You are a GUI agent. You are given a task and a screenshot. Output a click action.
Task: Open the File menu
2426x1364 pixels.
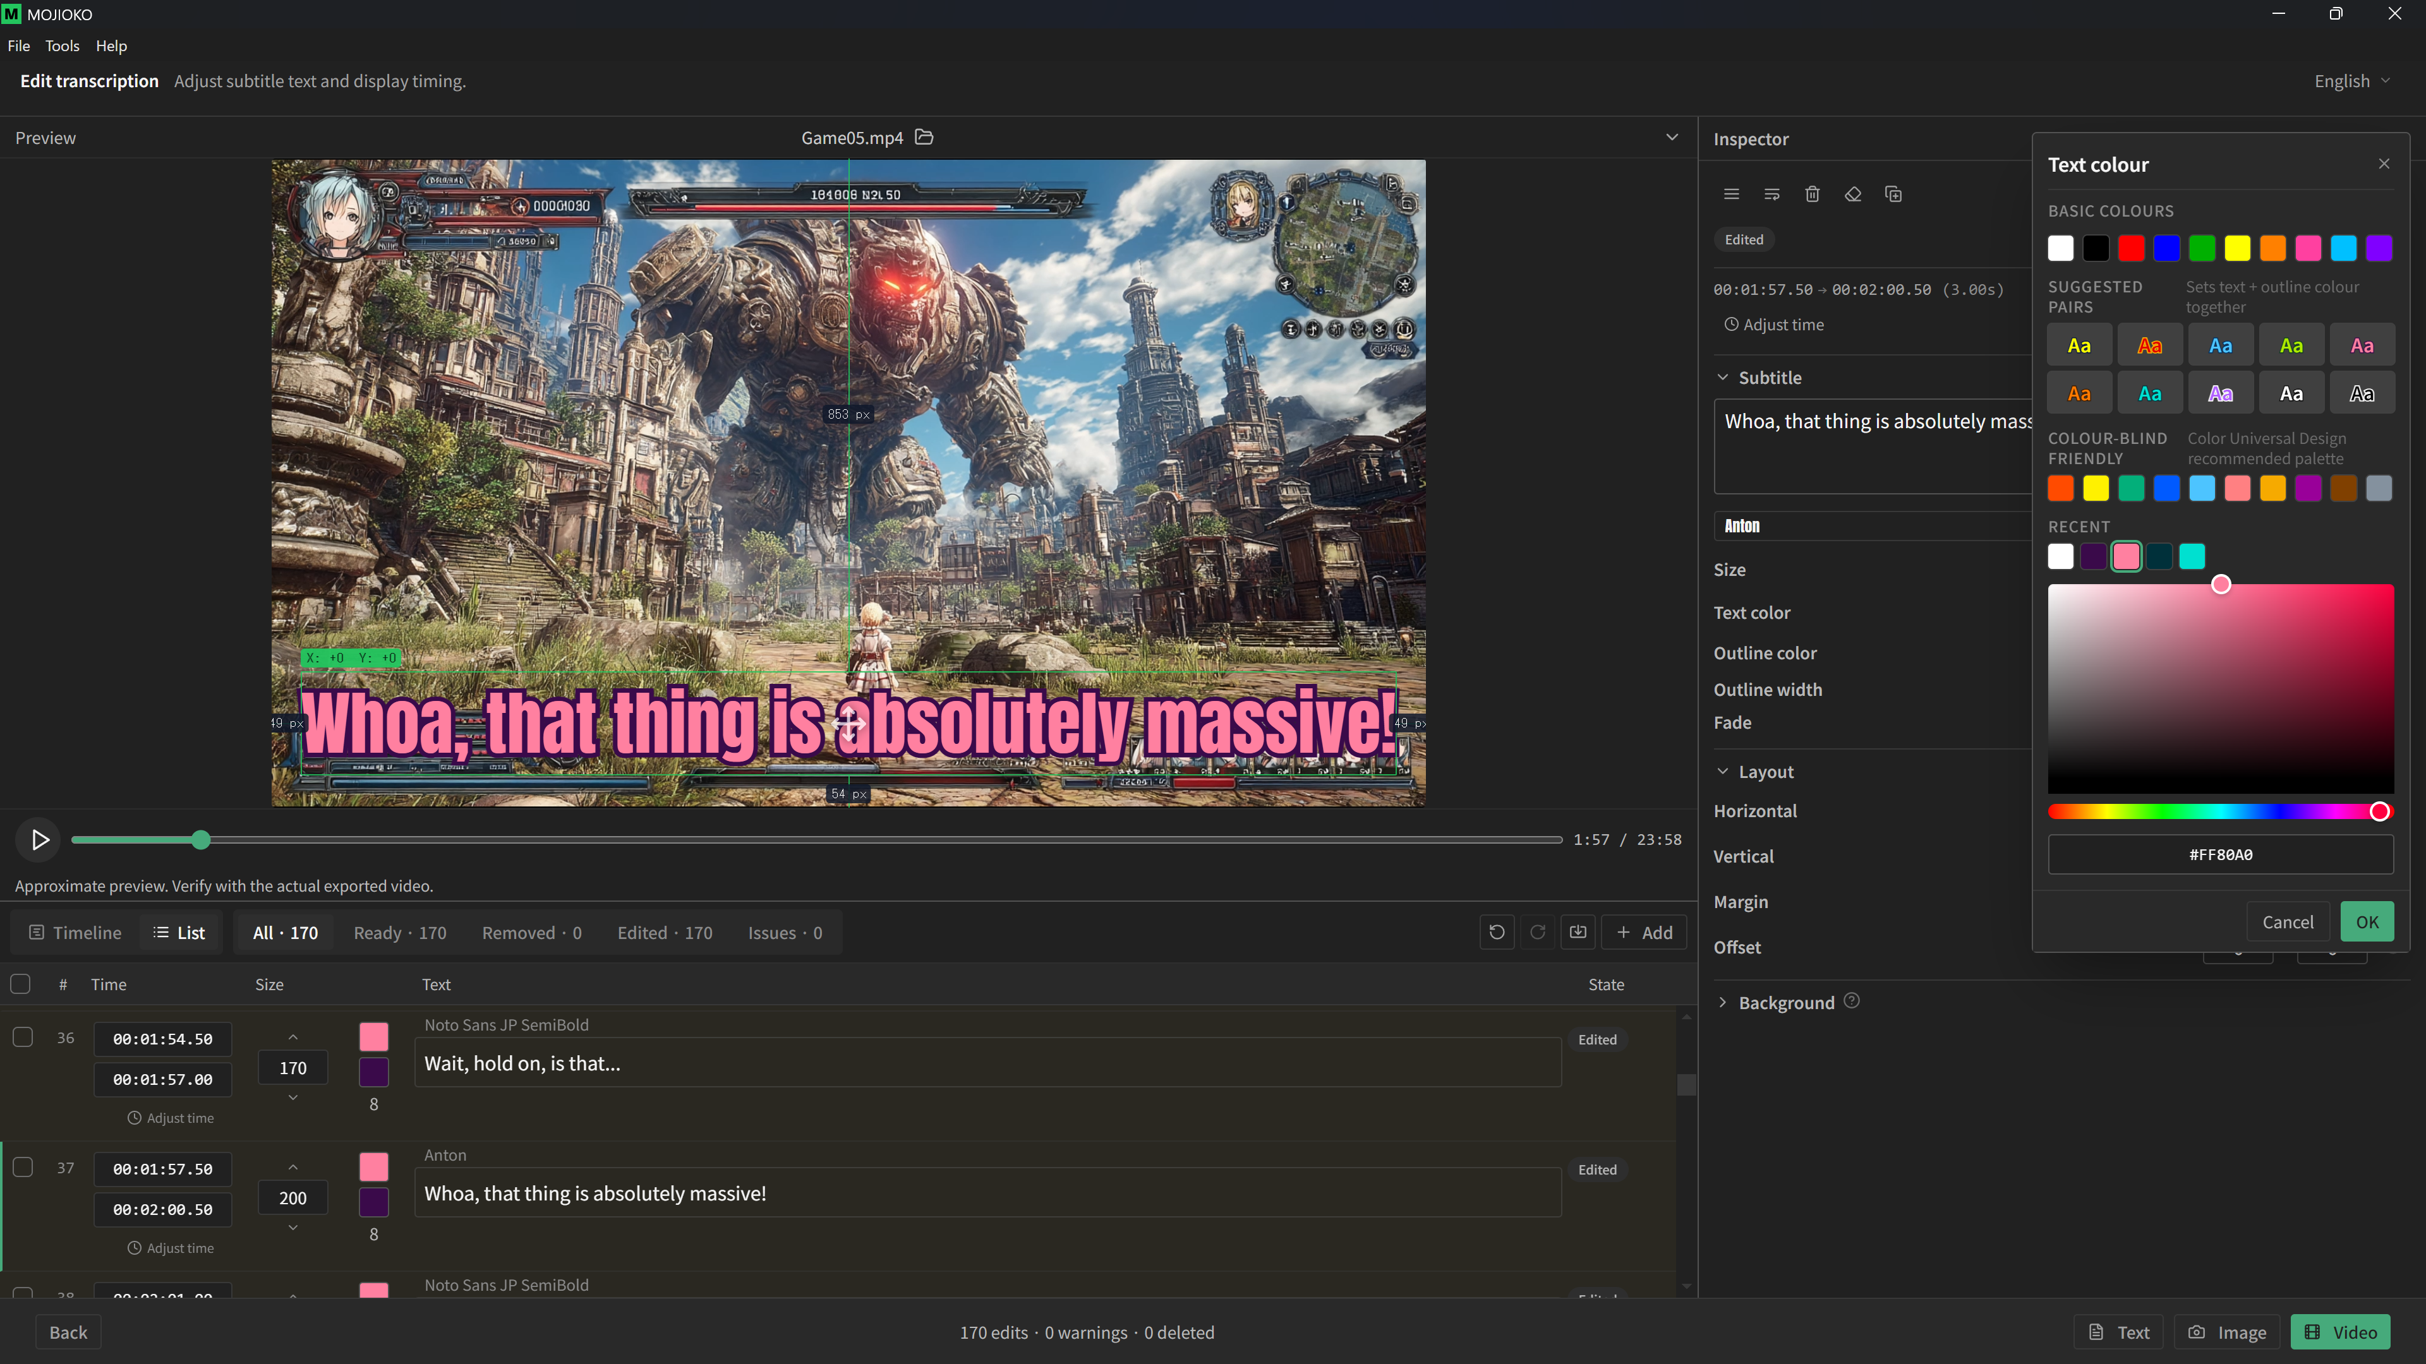click(19, 45)
